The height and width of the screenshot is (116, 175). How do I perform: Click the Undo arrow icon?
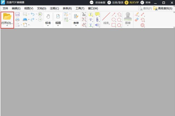(33, 14)
